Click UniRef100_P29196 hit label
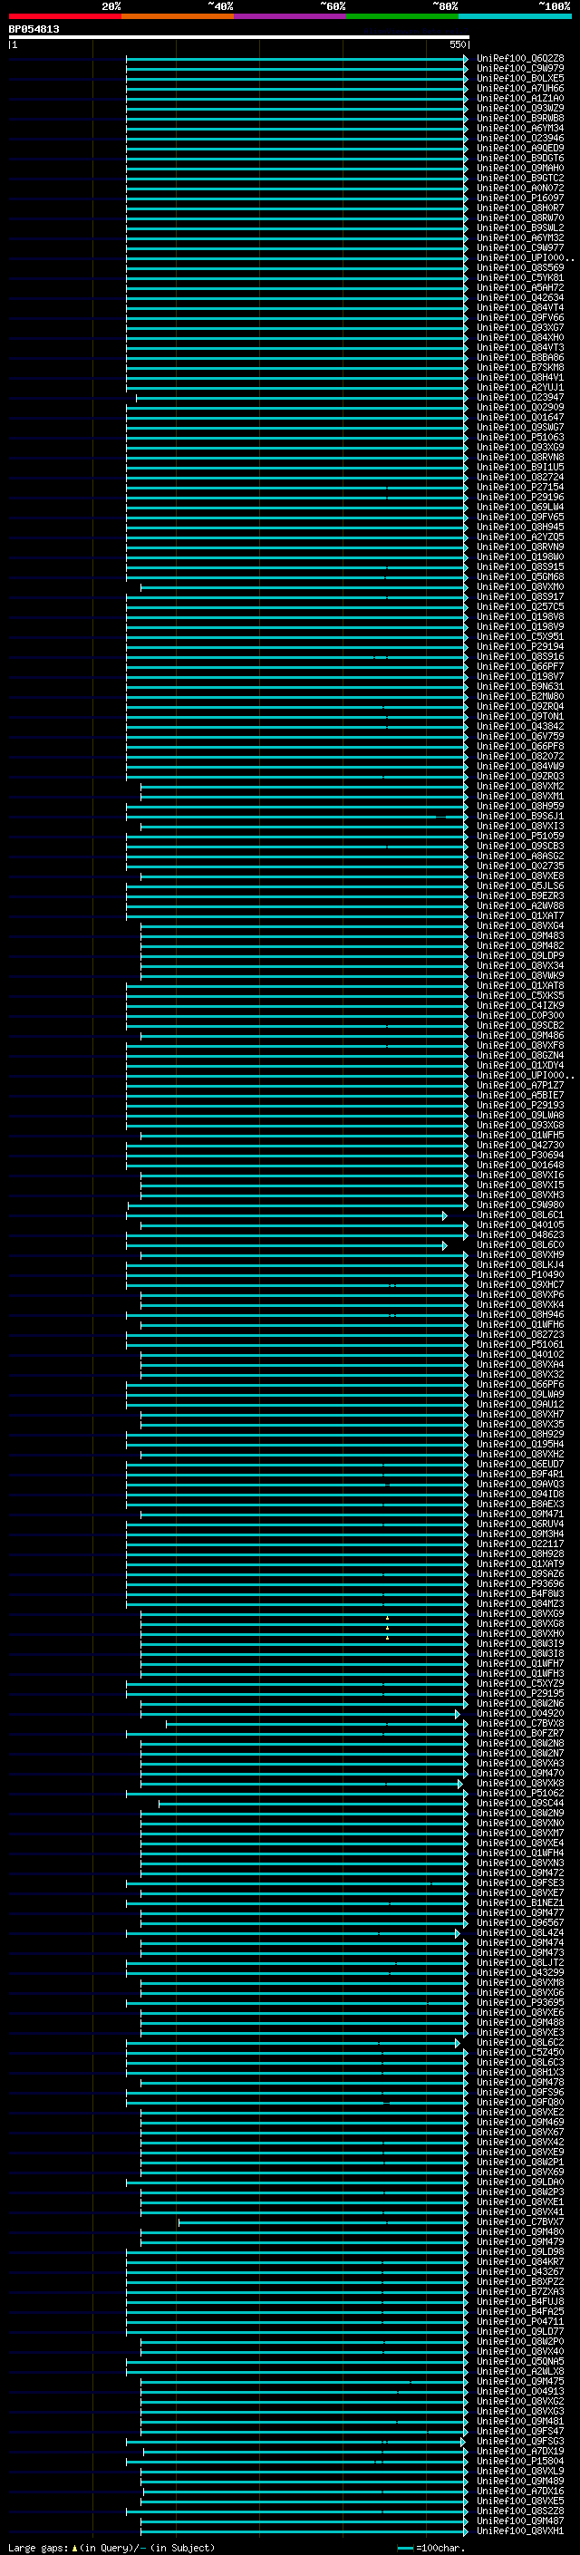The width and height of the screenshot is (580, 2555). pos(520,497)
